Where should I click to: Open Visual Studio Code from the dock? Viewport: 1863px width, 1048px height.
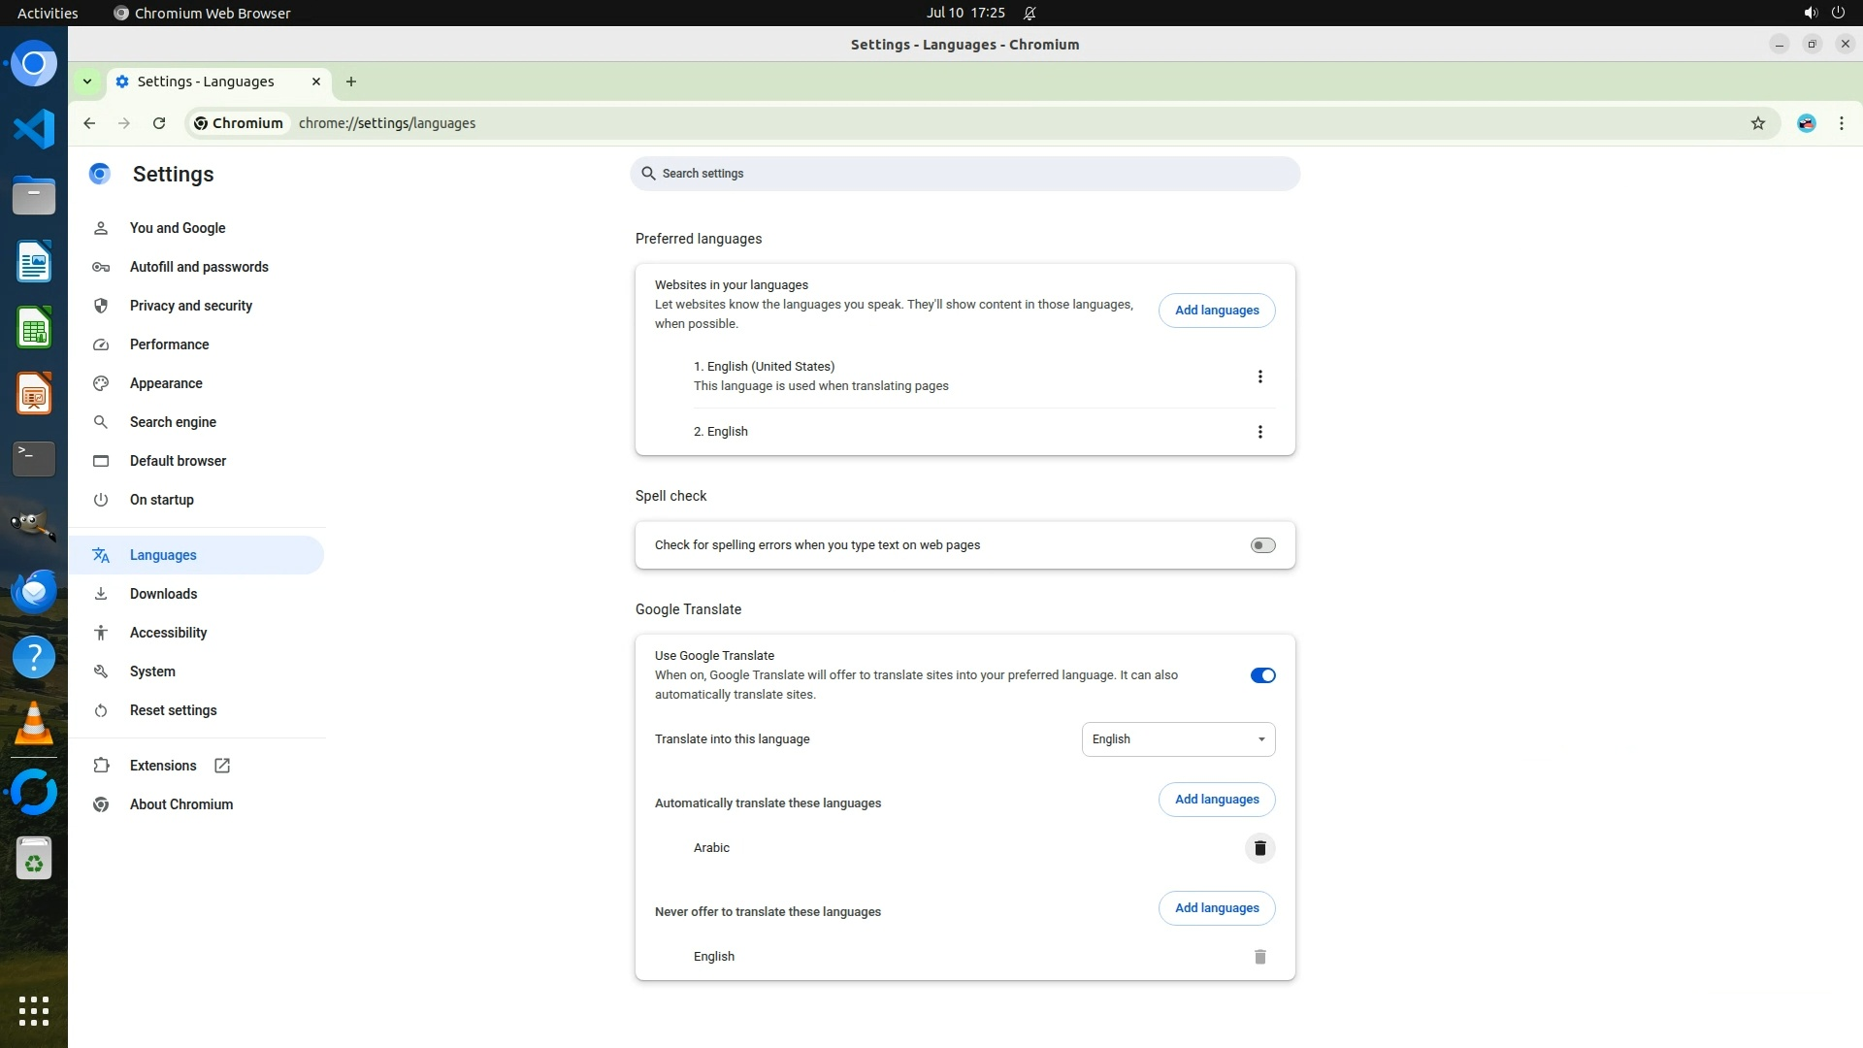point(34,129)
